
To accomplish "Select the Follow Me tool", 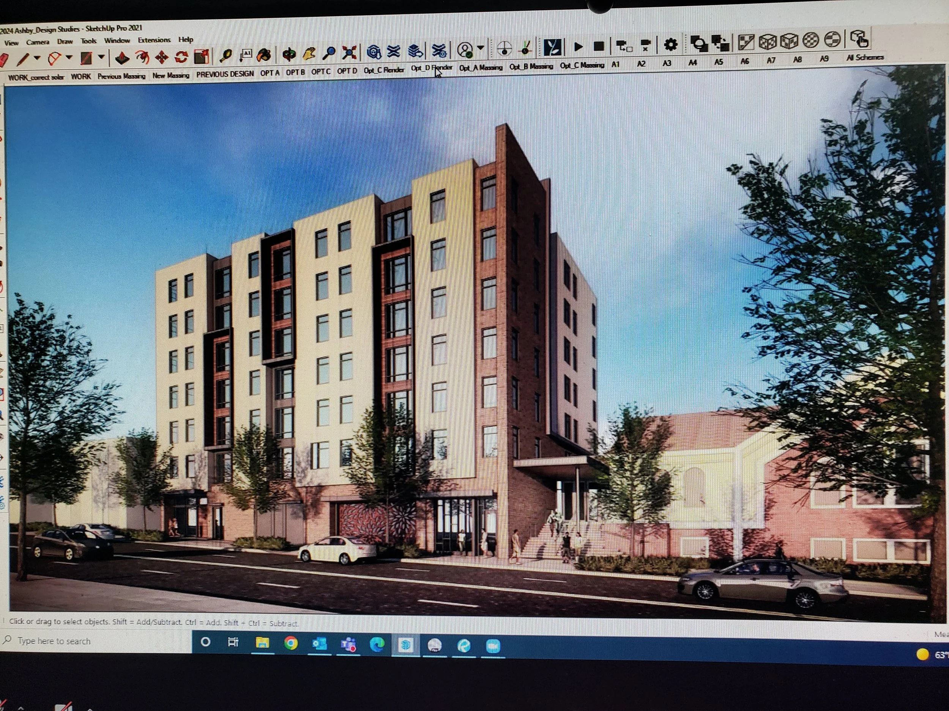I will (142, 57).
